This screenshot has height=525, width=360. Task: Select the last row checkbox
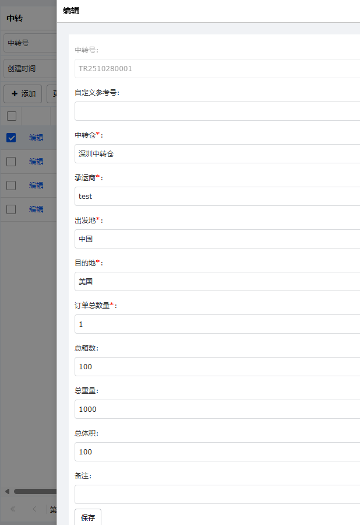(x=11, y=209)
